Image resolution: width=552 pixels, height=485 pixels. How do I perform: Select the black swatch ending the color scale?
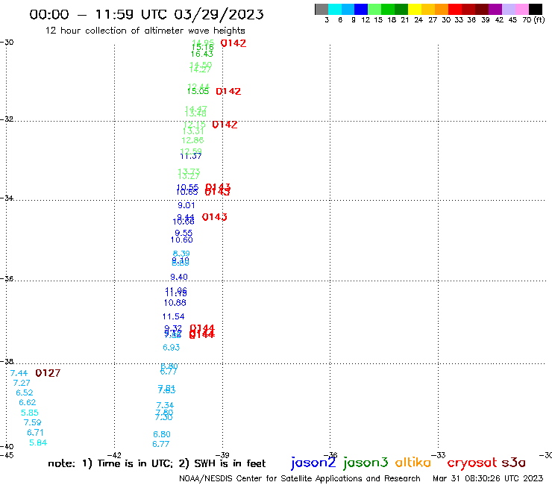536,9
